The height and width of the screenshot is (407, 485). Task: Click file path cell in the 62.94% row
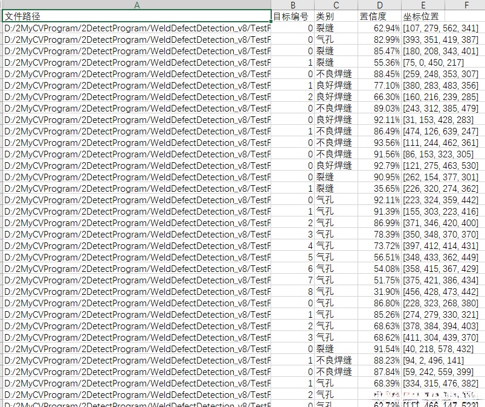(x=137, y=28)
